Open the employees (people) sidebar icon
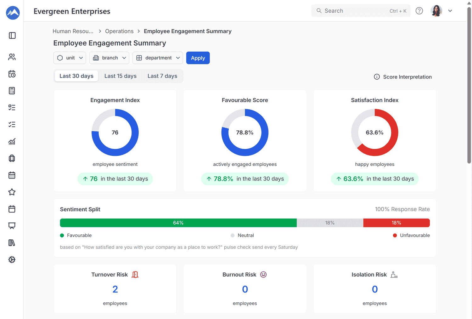Image resolution: width=472 pixels, height=319 pixels. point(12,57)
